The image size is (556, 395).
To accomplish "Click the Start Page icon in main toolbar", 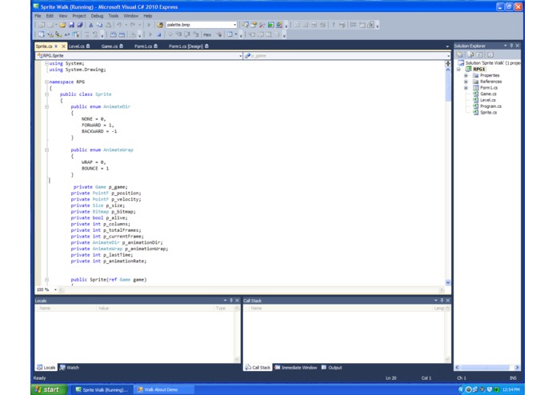I will [x=270, y=25].
